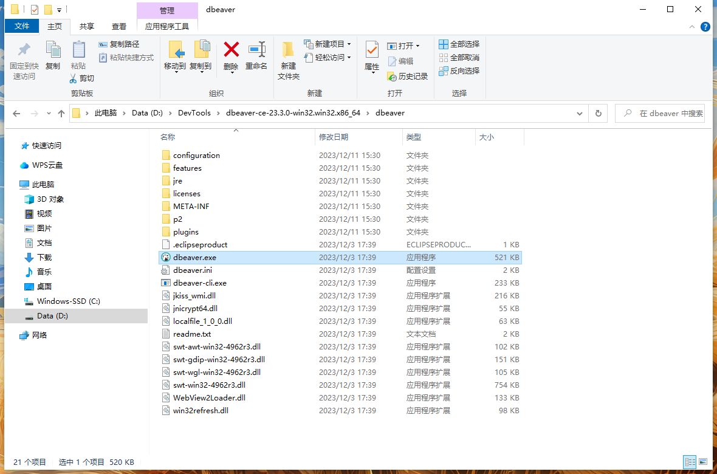Screen dimensions: 717x474
Task: Click the dbeaver.ini settings file icon
Action: pyautogui.click(x=166, y=270)
